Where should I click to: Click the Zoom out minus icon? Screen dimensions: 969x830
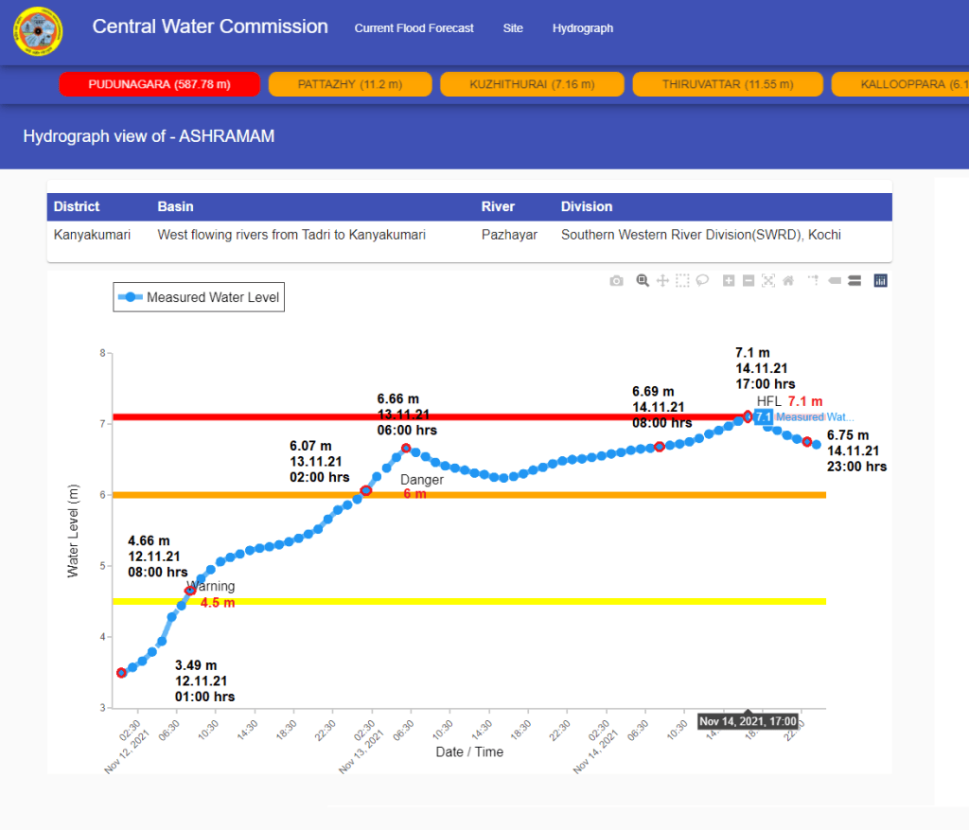point(748,281)
